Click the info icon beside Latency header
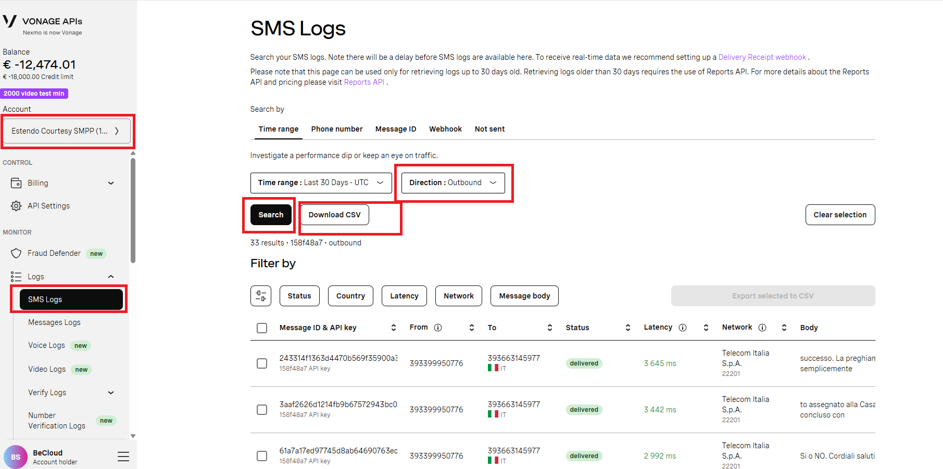The image size is (943, 469). (x=683, y=328)
